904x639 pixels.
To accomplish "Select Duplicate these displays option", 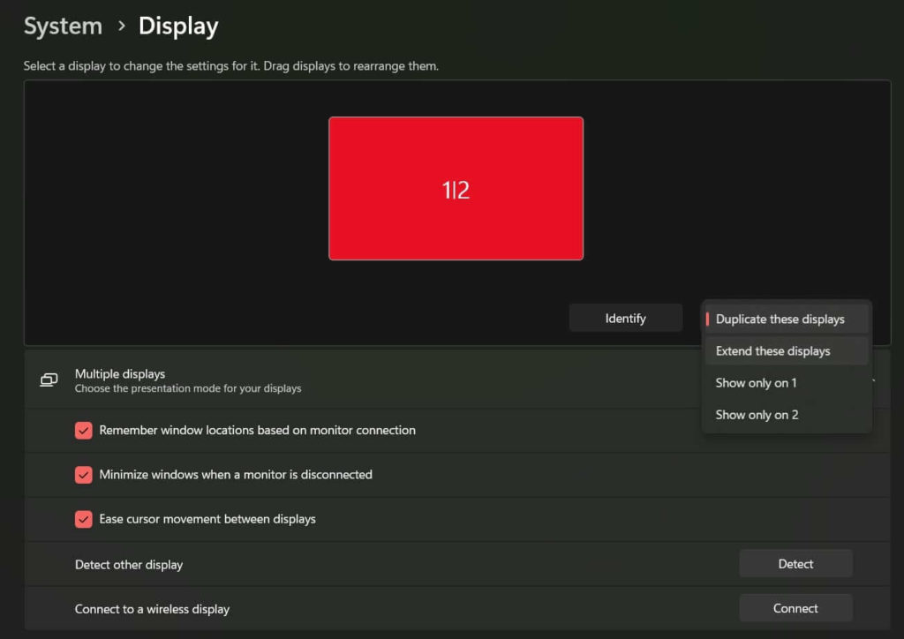I will tap(787, 319).
